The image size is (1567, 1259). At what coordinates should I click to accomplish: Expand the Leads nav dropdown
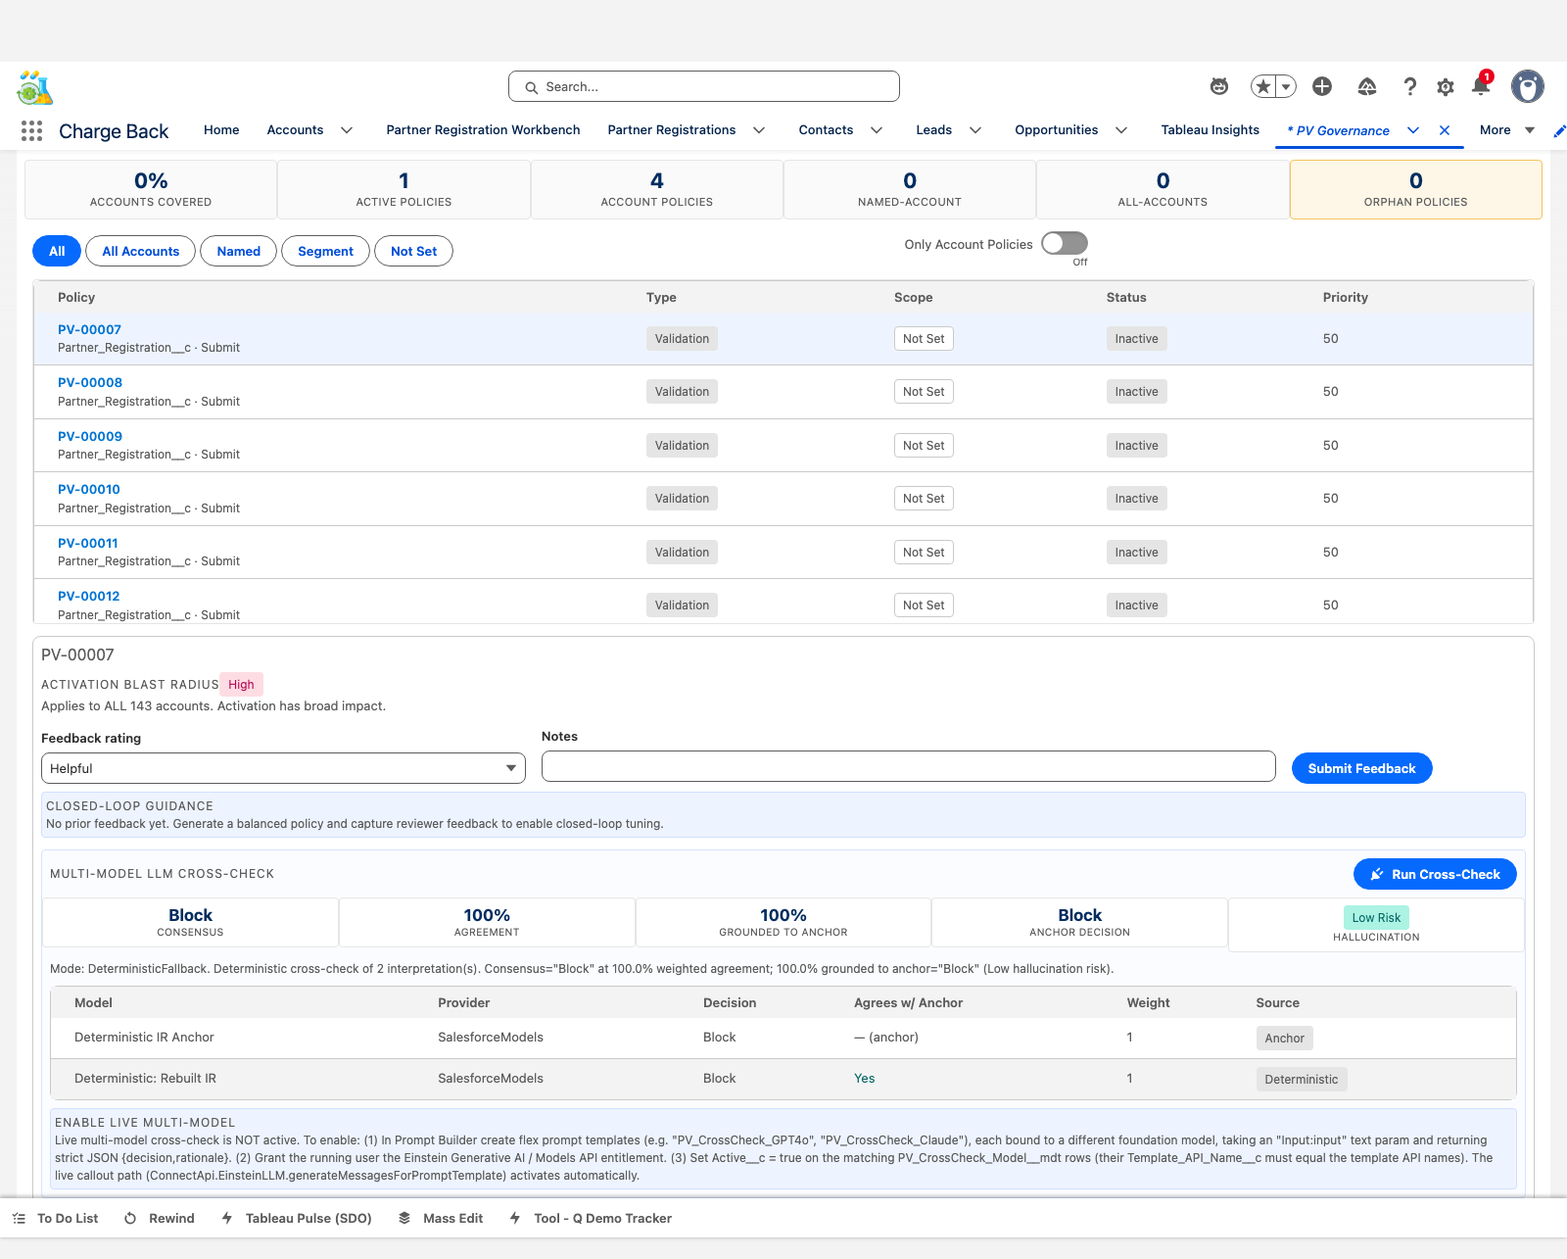[x=975, y=130]
